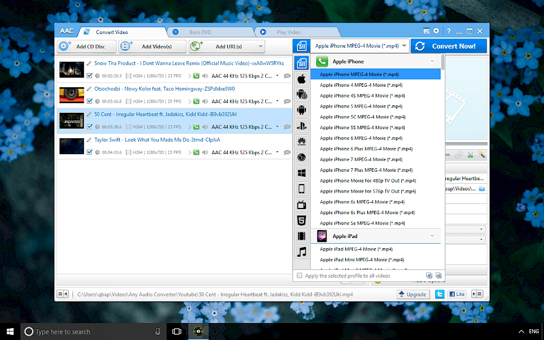
Task: Click the Snow Tha Product video thumbnail
Action: pos(71,70)
